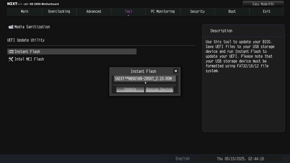This screenshot has height=163, width=290.
Task: Click the Description panel header
Action: tap(244, 31)
